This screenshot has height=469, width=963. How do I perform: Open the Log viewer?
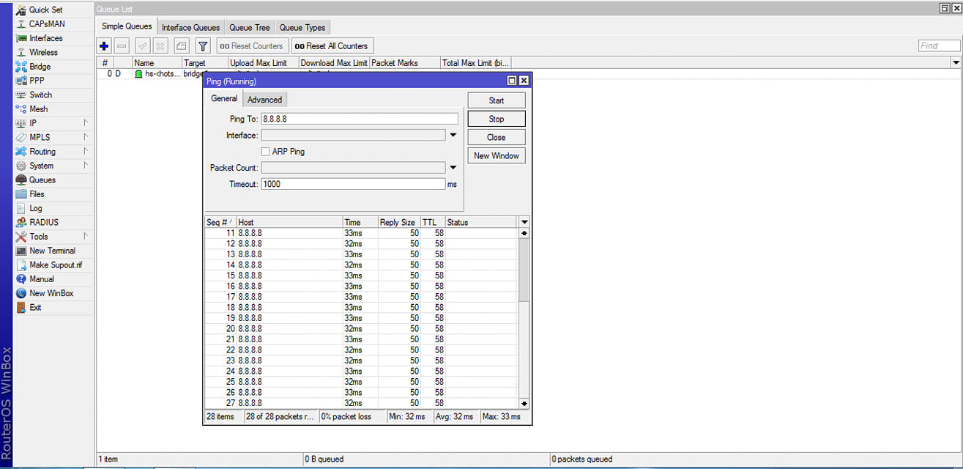[x=35, y=208]
